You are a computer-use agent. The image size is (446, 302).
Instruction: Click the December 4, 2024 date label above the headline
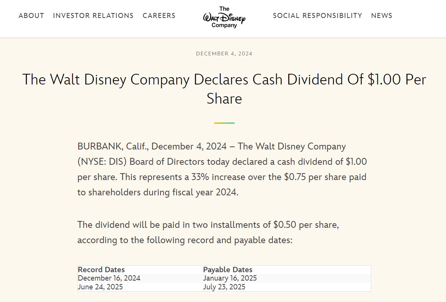coord(224,54)
